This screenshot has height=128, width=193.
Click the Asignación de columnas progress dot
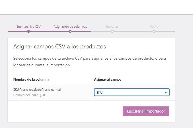pos(70,31)
